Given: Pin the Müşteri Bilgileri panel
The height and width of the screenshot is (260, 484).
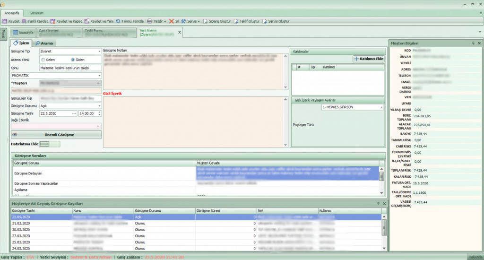Looking at the screenshot, I should click(473, 43).
